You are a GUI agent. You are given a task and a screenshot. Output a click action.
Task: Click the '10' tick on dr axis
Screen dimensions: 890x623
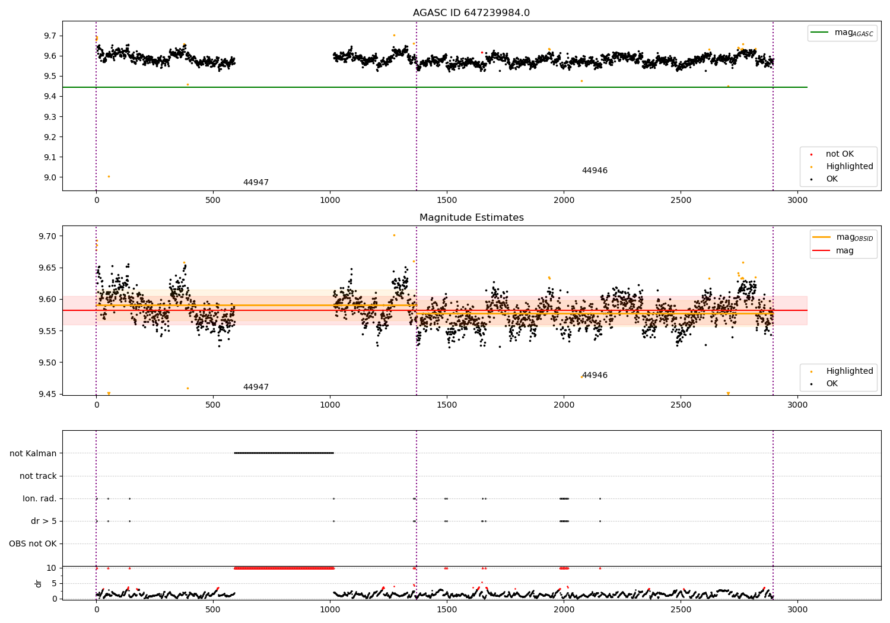pyautogui.click(x=52, y=568)
